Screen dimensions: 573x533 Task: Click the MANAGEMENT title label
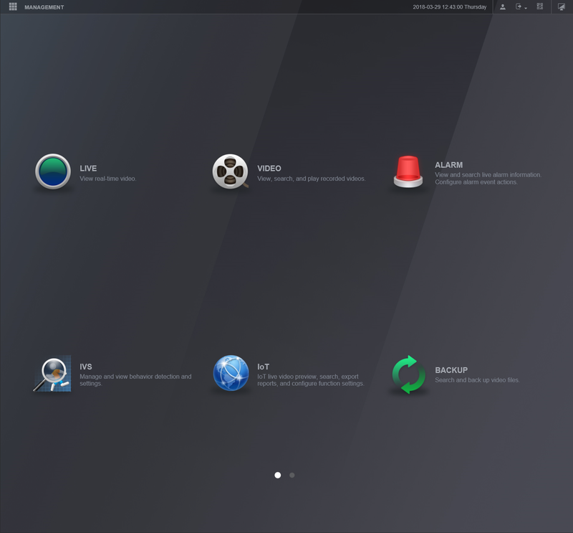[x=43, y=6]
